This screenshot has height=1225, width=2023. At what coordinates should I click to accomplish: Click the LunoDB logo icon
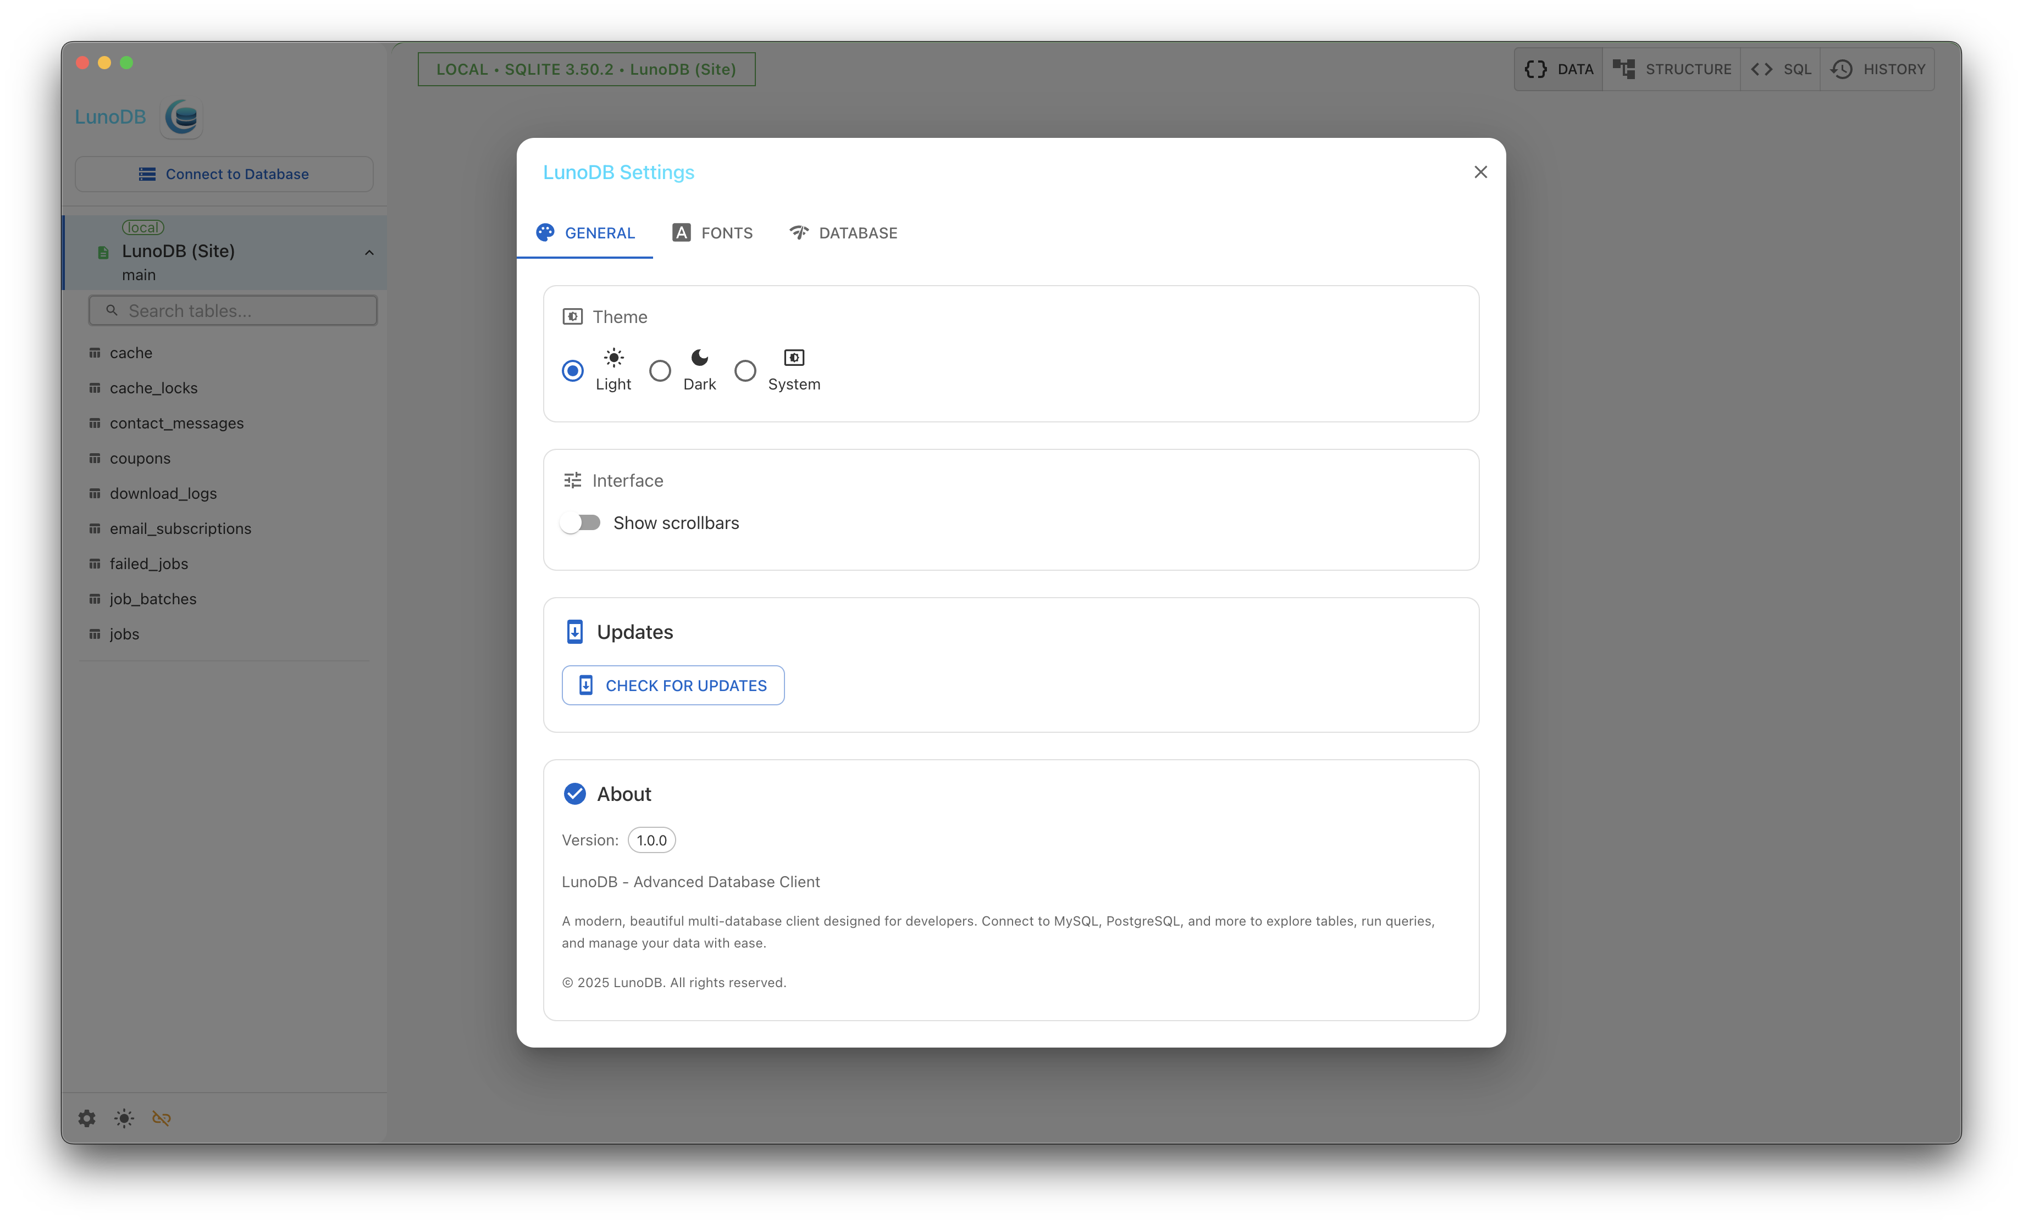(x=183, y=118)
